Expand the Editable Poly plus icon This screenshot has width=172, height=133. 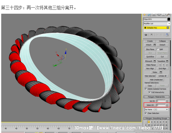coord(145,28)
